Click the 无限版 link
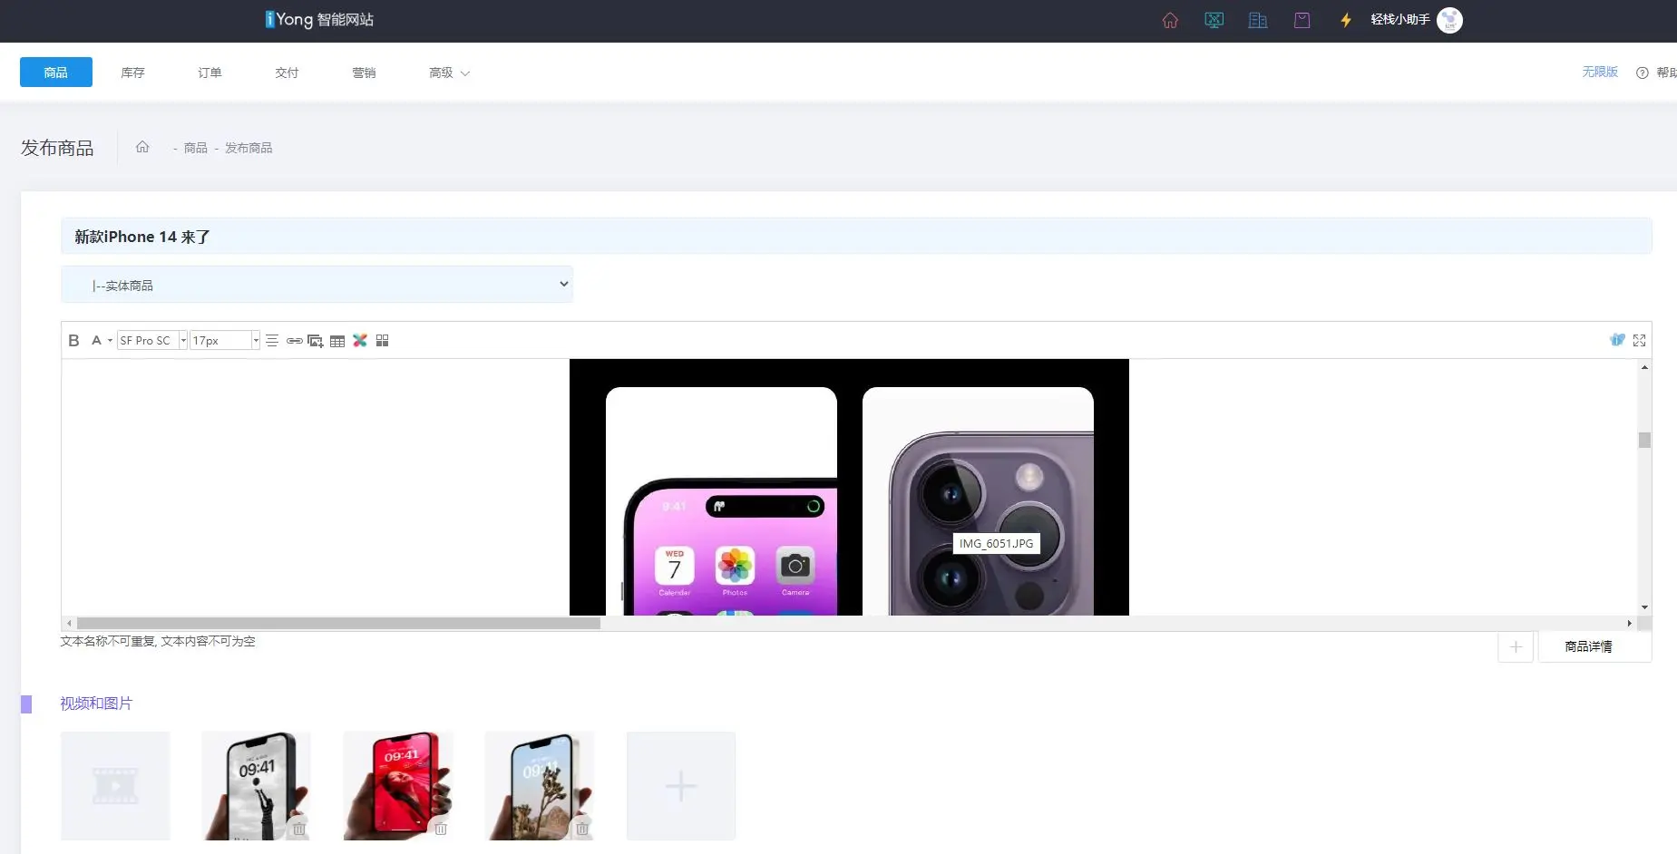 [1599, 72]
